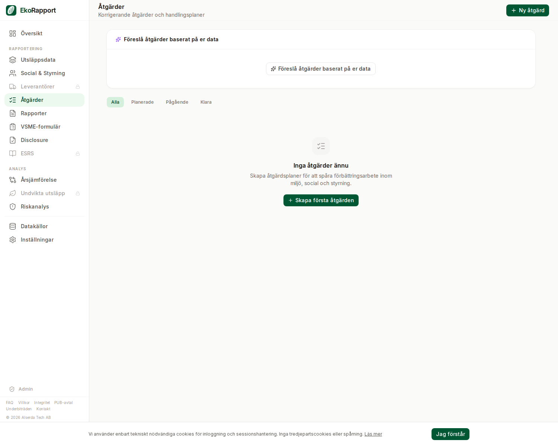Click the Riskanalys shield icon

point(13,207)
